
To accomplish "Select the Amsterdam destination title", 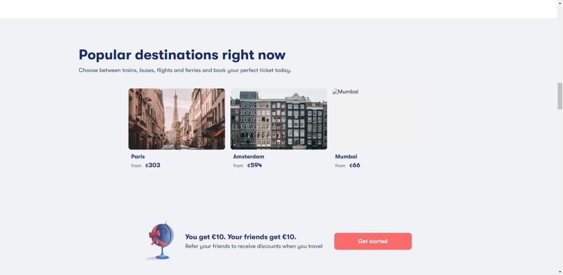I will [x=249, y=156].
